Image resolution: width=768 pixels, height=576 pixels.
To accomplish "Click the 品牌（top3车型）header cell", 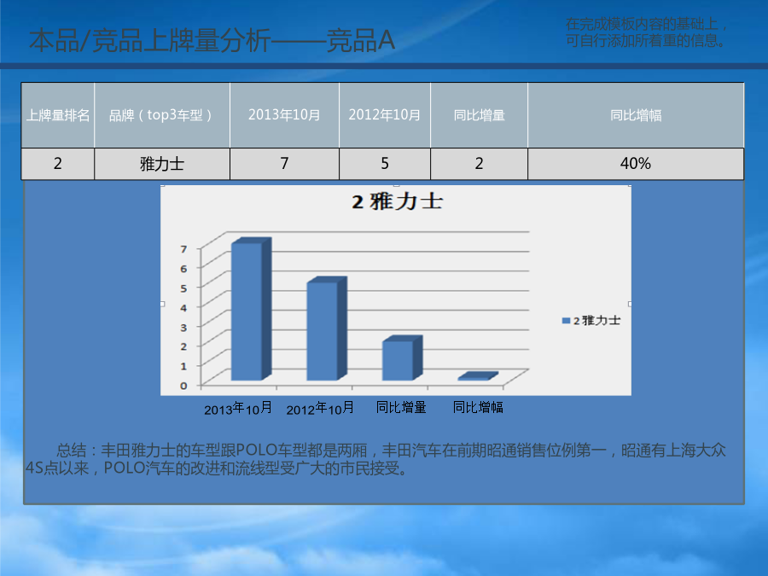I will click(x=161, y=115).
